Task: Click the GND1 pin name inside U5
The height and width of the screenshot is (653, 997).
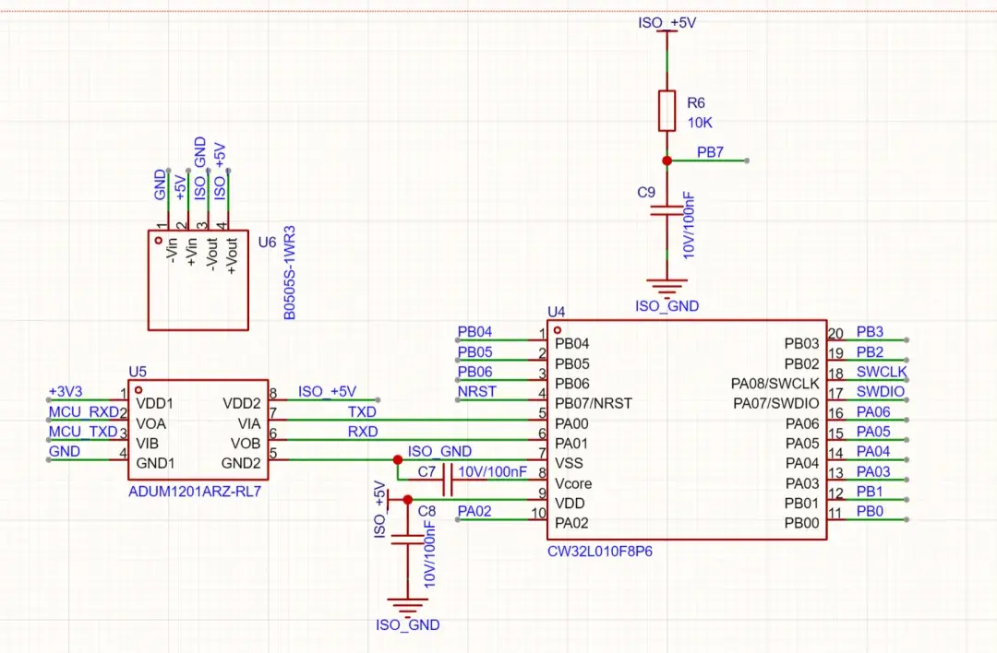Action: tap(155, 463)
